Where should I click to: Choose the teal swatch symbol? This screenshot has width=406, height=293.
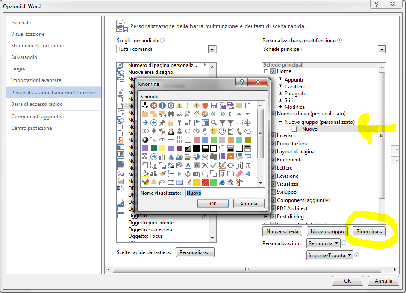click(x=239, y=140)
